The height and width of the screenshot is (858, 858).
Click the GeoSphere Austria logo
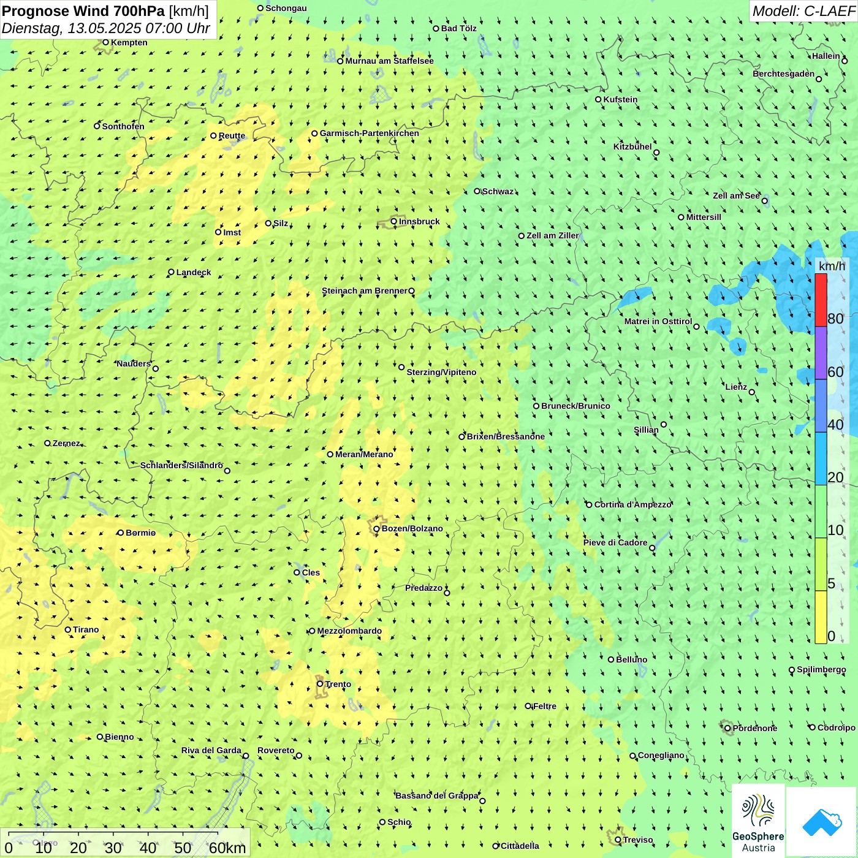[758, 821]
